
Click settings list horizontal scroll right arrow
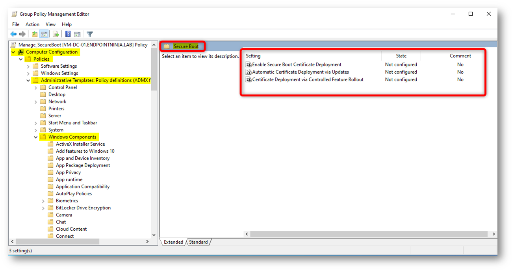[494, 234]
